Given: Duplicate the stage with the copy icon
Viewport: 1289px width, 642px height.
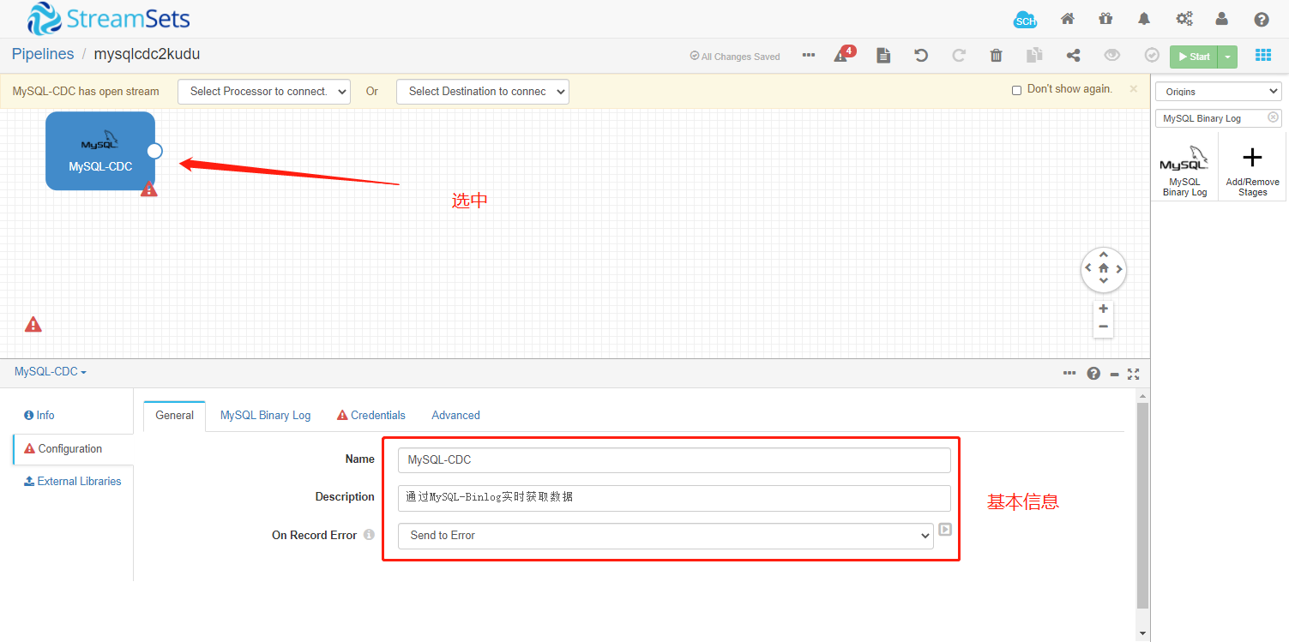Looking at the screenshot, I should pos(1035,56).
